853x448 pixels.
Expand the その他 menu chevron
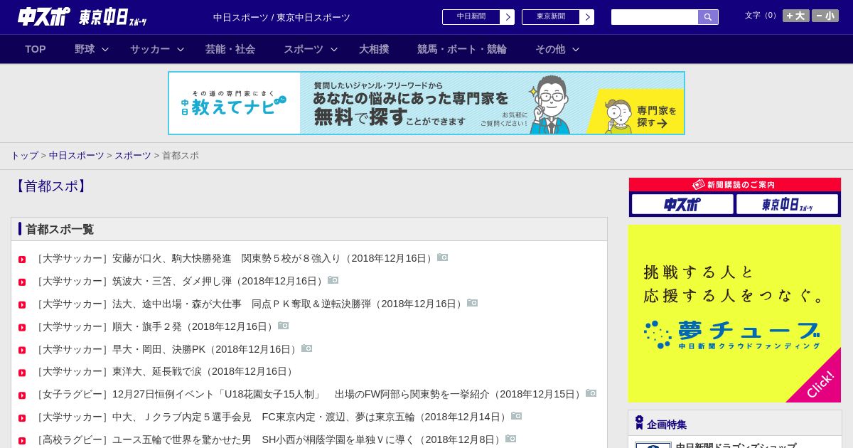coord(576,49)
